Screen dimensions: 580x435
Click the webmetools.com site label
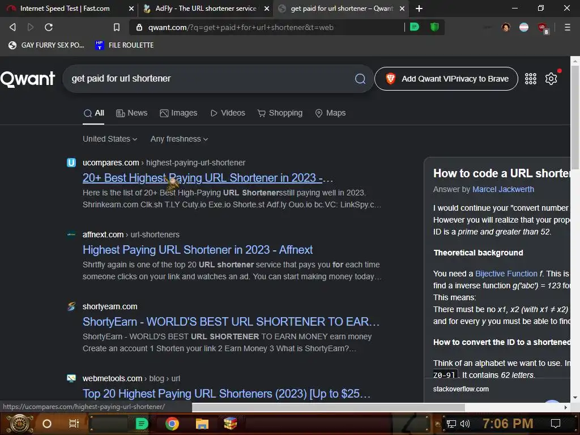(112, 378)
